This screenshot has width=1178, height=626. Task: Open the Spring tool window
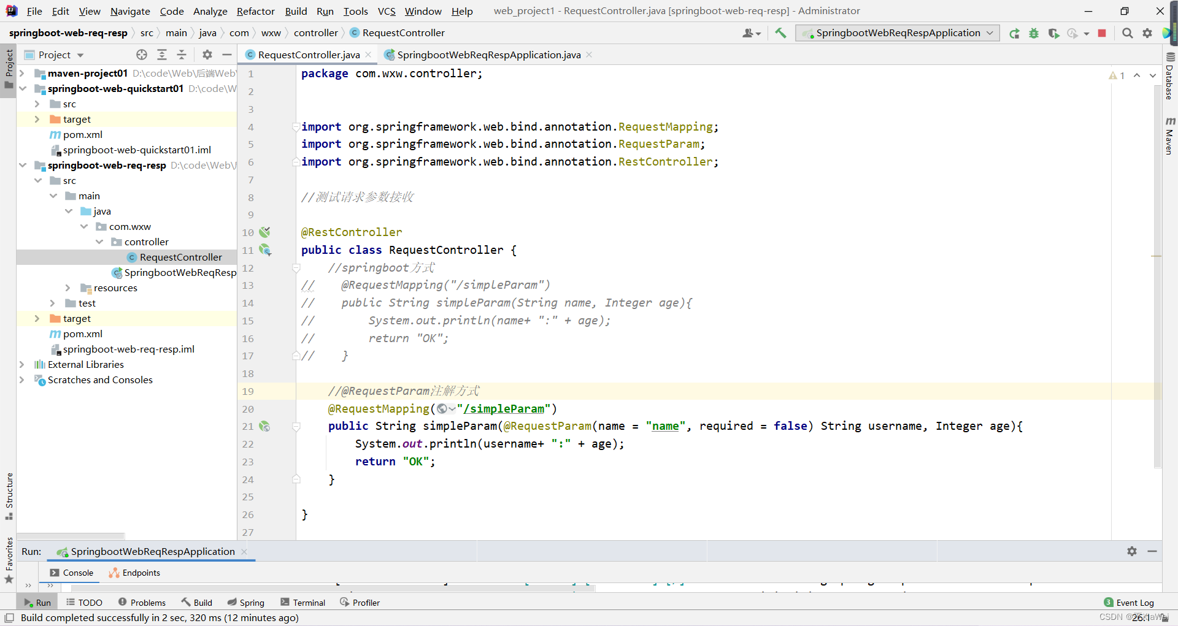(x=245, y=603)
